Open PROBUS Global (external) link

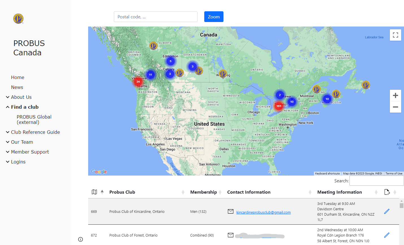[34, 119]
